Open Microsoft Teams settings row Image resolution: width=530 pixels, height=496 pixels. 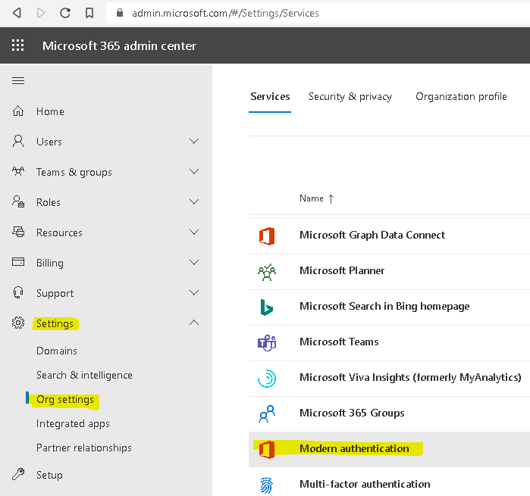coord(390,343)
